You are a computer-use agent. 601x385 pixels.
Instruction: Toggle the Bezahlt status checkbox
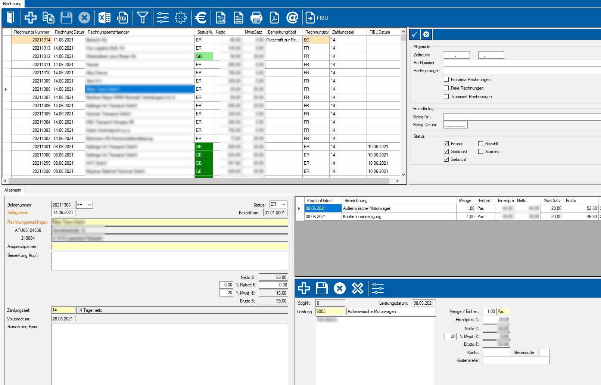[481, 144]
